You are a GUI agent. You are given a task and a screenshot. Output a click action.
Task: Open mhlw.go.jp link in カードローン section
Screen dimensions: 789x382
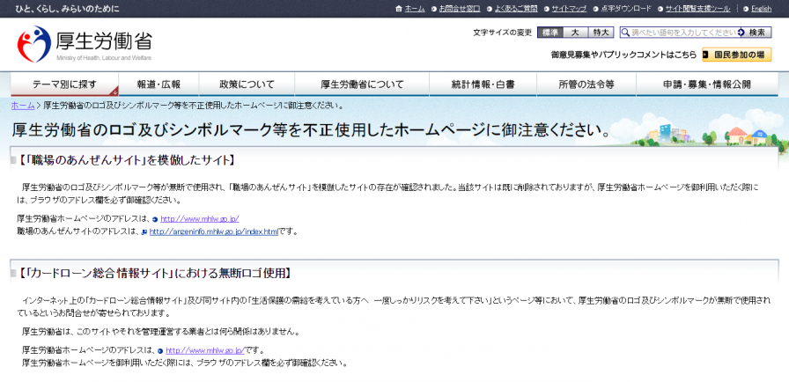[205, 350]
